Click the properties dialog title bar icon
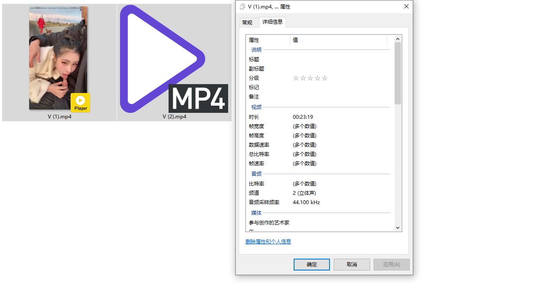The height and width of the screenshot is (306, 556). coord(243,7)
